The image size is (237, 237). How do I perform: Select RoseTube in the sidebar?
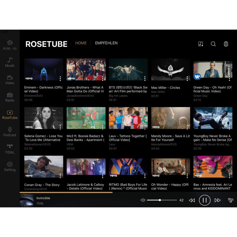(10, 115)
